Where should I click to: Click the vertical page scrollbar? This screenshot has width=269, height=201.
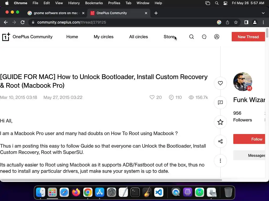pos(267,33)
